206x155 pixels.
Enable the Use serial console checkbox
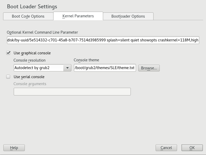point(8,77)
